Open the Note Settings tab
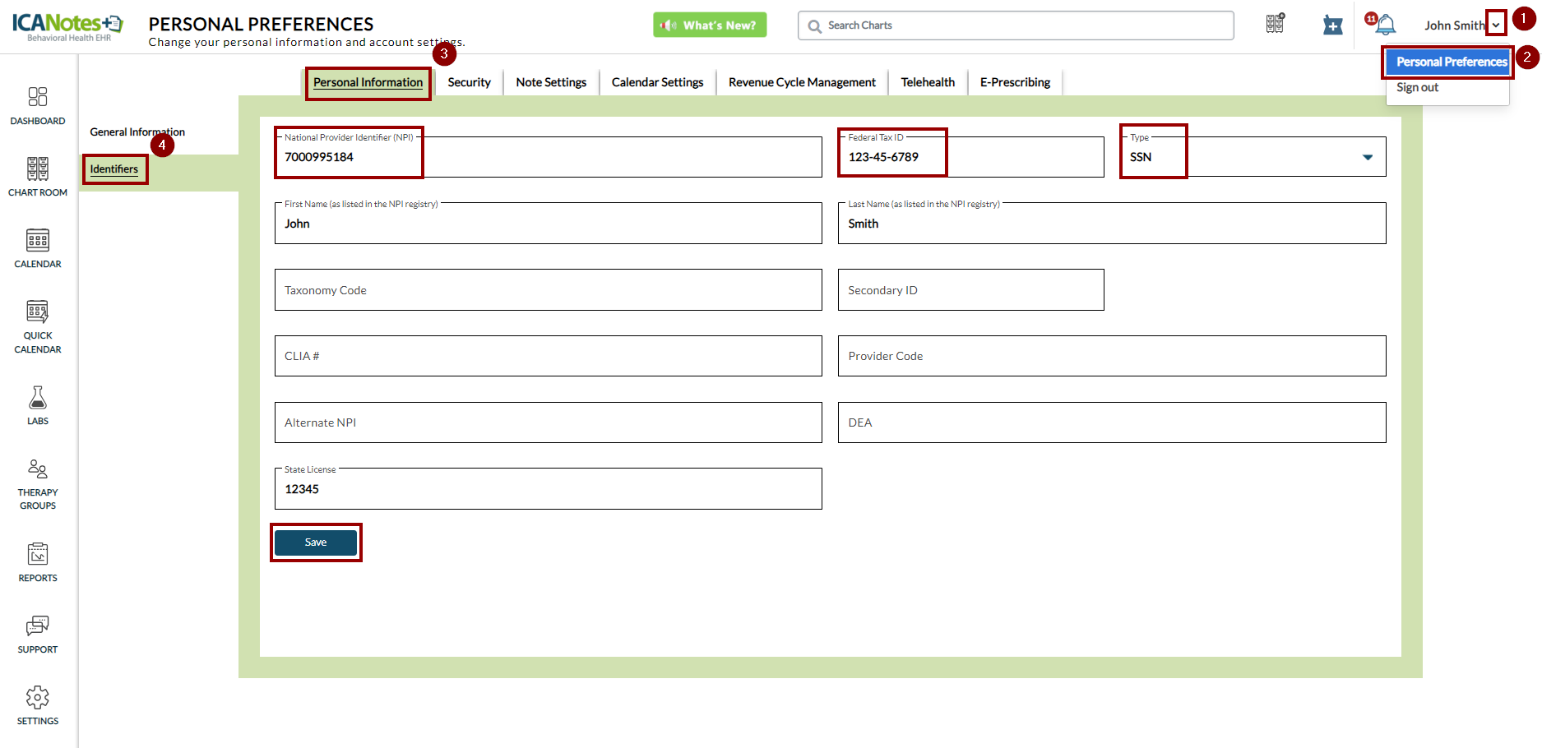The width and height of the screenshot is (1542, 748). (551, 82)
